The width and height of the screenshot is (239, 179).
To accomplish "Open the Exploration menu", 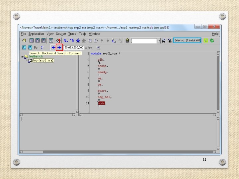I will pos(36,34).
